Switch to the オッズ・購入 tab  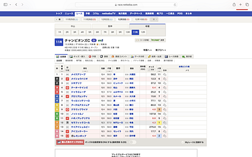pos(77,57)
